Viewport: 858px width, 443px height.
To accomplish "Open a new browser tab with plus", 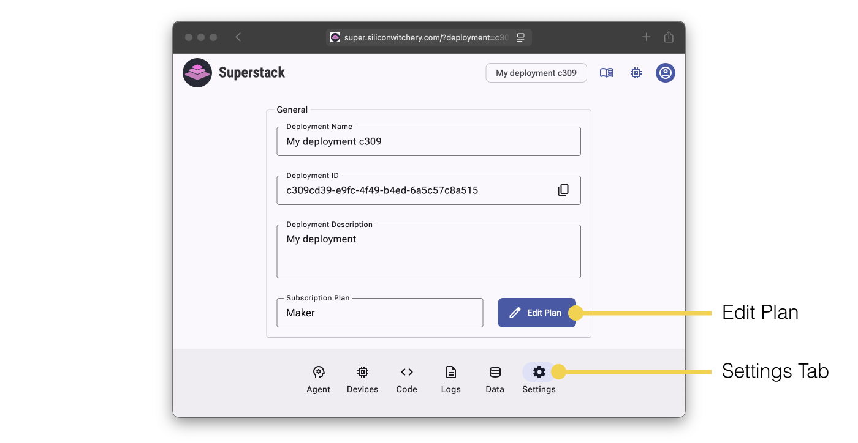I will (646, 37).
